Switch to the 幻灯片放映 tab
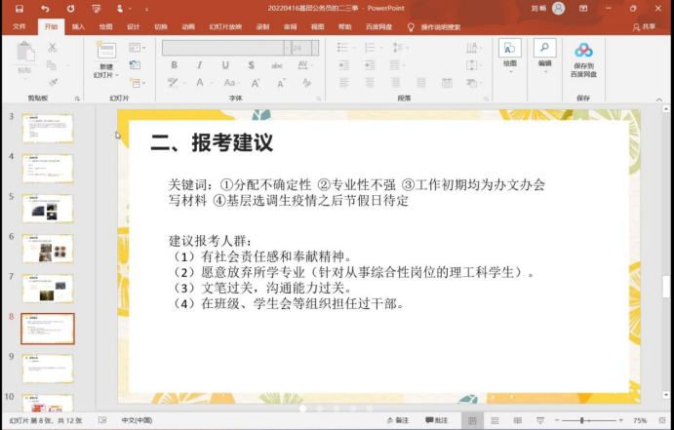Image resolution: width=674 pixels, height=430 pixels. 224,26
